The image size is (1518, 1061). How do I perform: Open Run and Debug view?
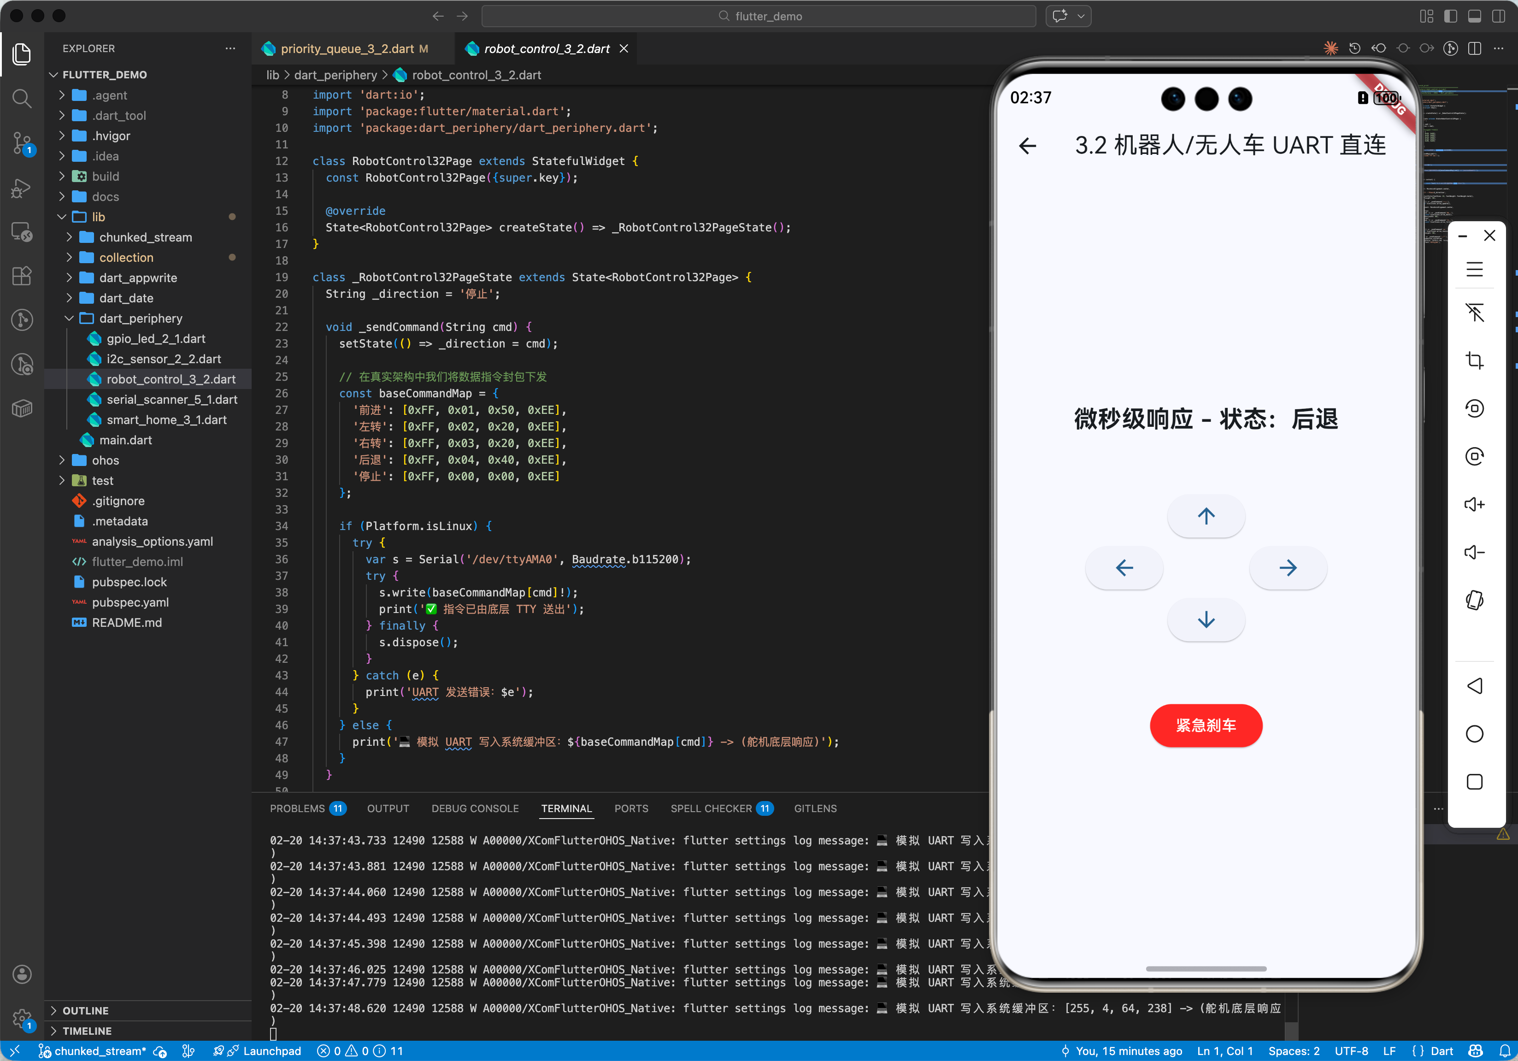coord(22,188)
